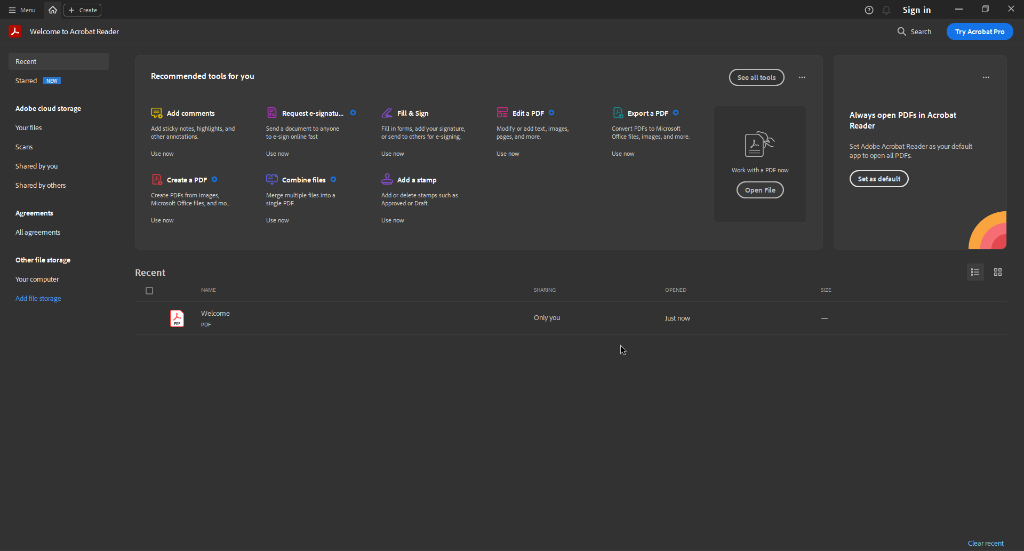The image size is (1024, 551).
Task: Select the Edit a PDF icon
Action: [502, 113]
